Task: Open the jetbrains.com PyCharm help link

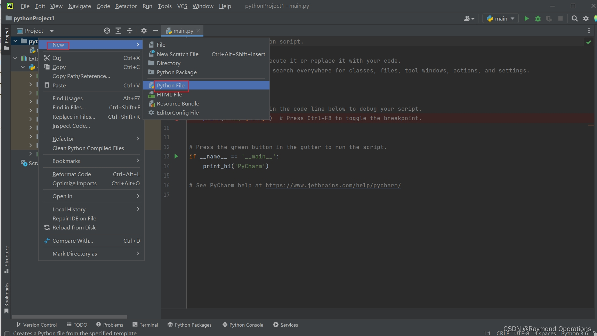Action: click(x=333, y=185)
